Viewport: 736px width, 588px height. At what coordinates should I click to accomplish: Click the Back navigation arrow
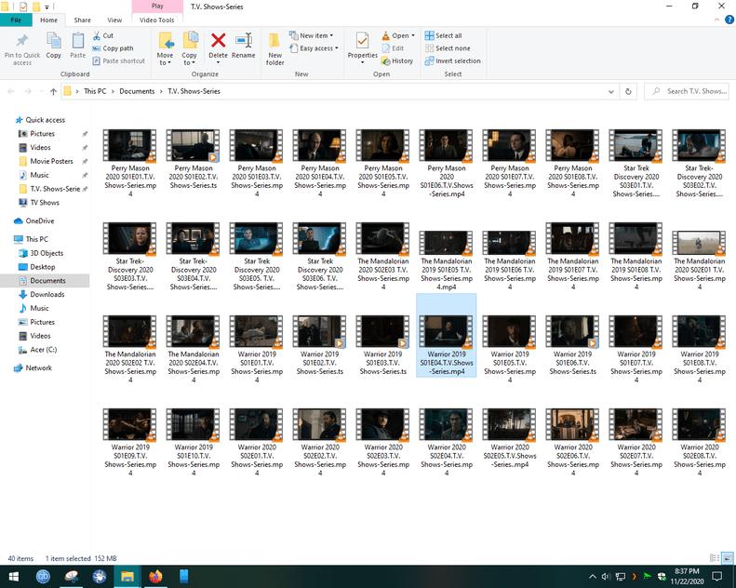pos(11,91)
